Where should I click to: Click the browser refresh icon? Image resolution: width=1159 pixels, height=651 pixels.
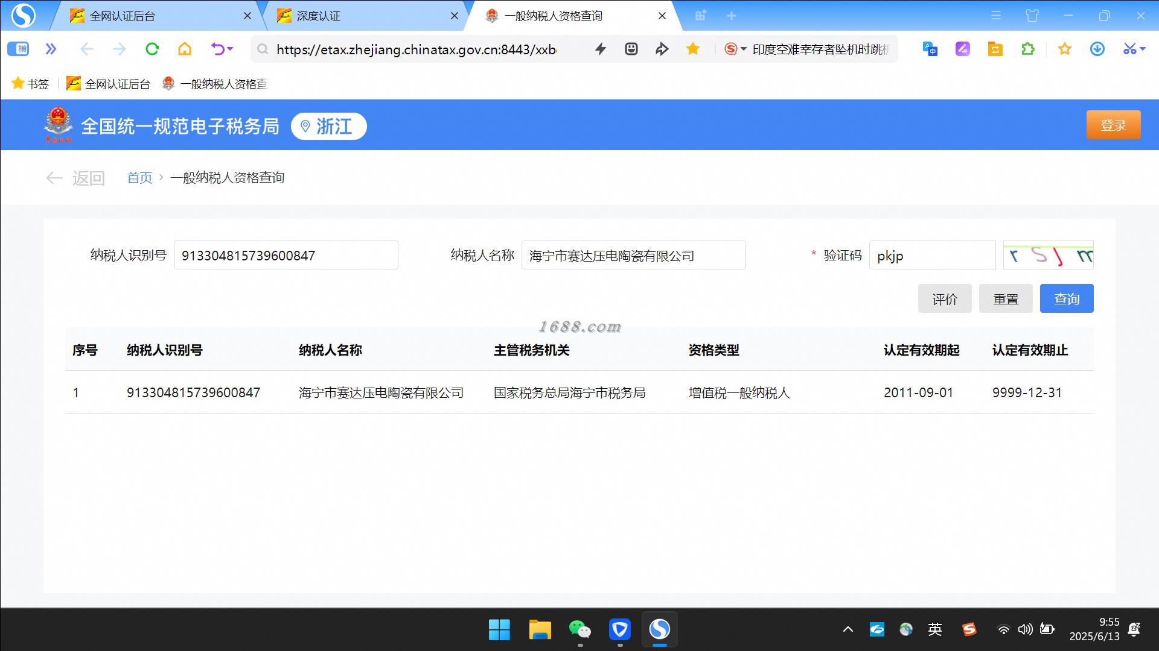point(152,49)
